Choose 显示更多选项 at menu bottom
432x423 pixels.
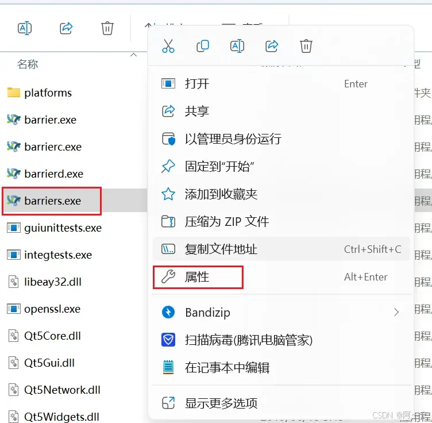(281, 403)
